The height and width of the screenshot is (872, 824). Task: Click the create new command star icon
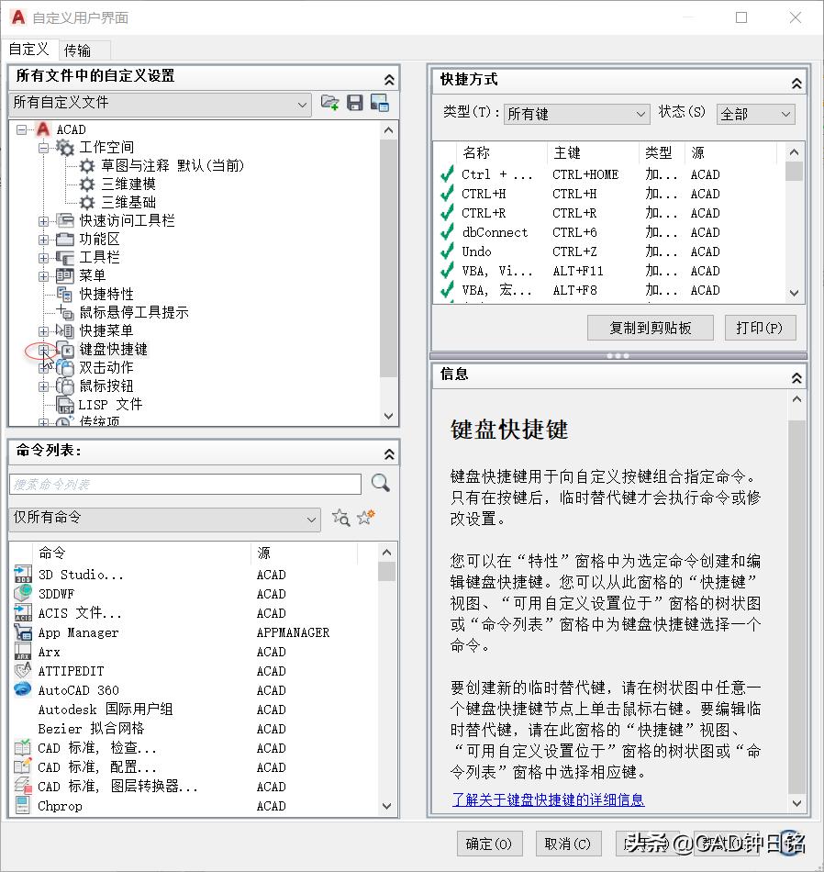click(364, 518)
